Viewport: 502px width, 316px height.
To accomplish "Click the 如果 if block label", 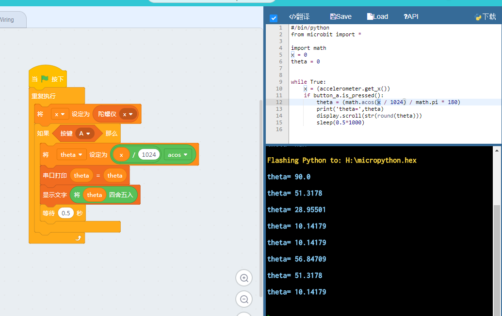I will [x=43, y=133].
